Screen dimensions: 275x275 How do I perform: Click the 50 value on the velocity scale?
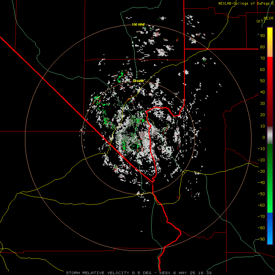click(x=262, y=81)
